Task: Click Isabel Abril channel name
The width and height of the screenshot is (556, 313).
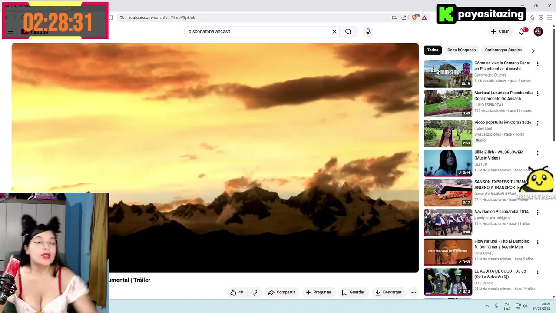Action: tap(483, 129)
